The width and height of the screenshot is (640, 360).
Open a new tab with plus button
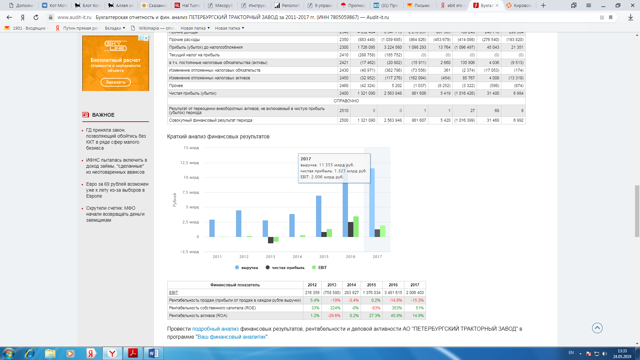tap(543, 5)
